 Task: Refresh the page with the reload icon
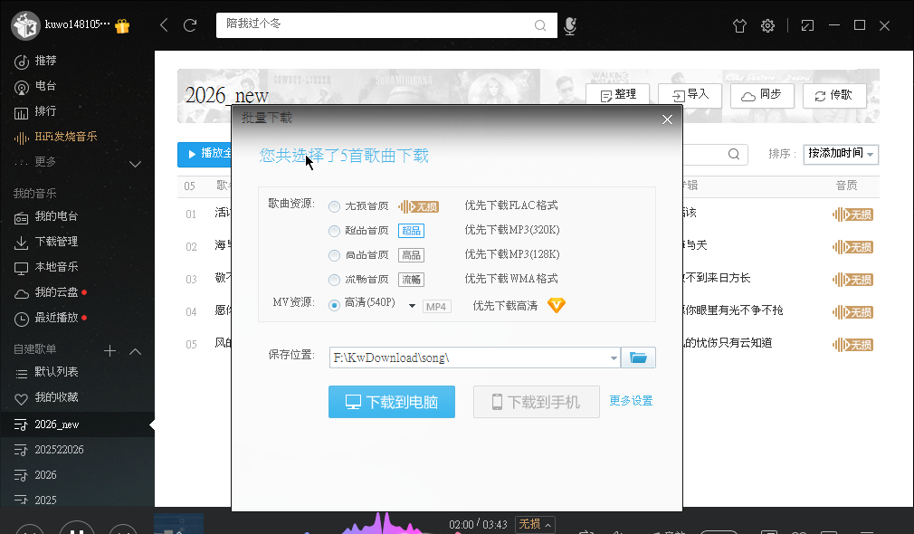coord(190,25)
